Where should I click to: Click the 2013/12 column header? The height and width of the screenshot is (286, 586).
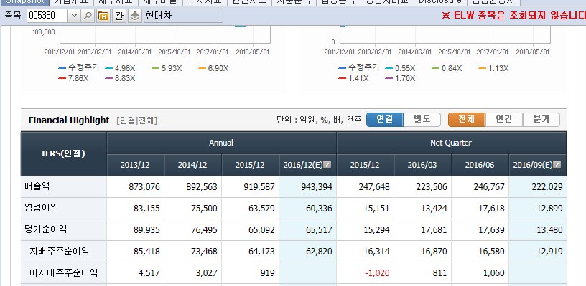135,165
